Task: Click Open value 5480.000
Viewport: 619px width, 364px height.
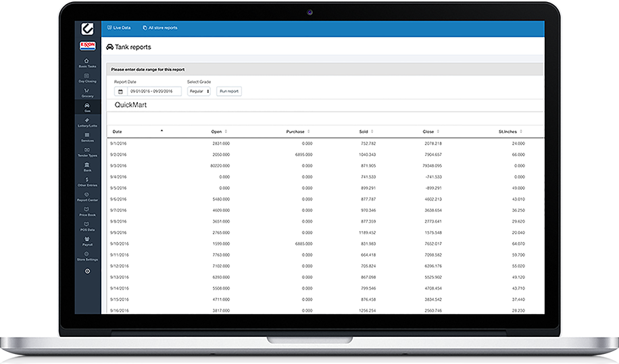Action: pyautogui.click(x=221, y=199)
